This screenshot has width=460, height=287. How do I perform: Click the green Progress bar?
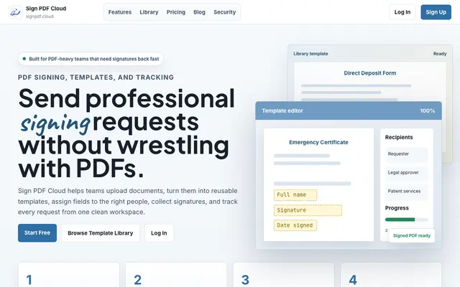point(400,220)
